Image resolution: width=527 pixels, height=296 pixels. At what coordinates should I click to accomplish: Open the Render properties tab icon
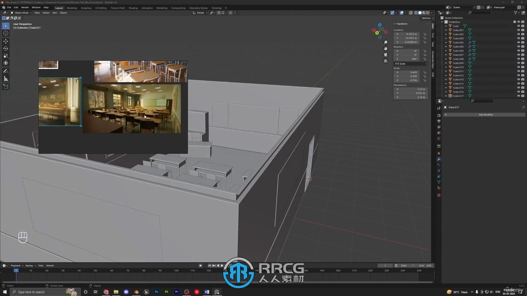click(439, 116)
